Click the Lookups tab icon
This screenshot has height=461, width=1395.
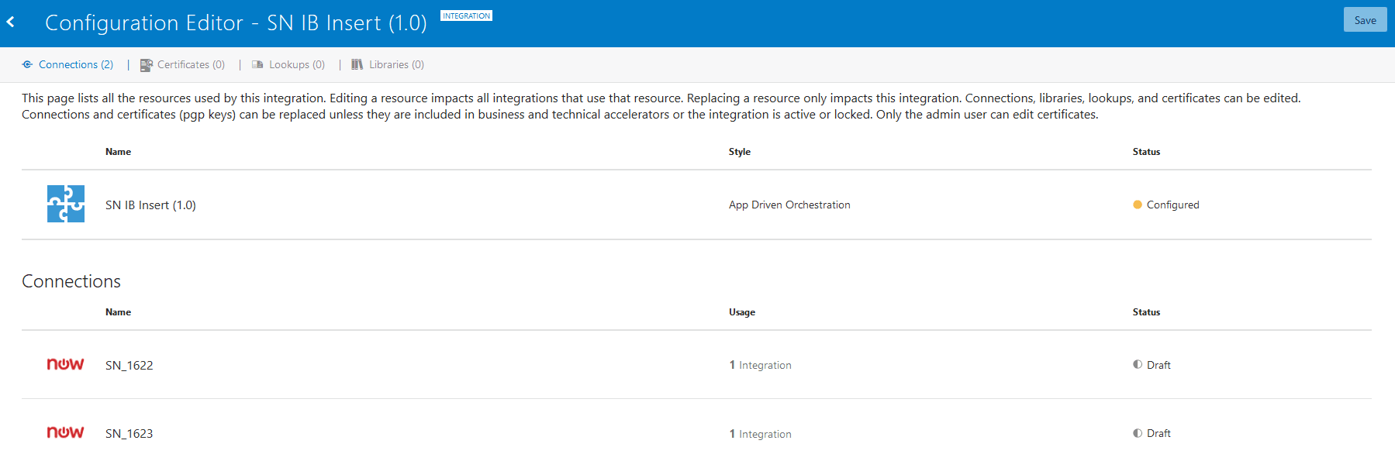[x=257, y=64]
